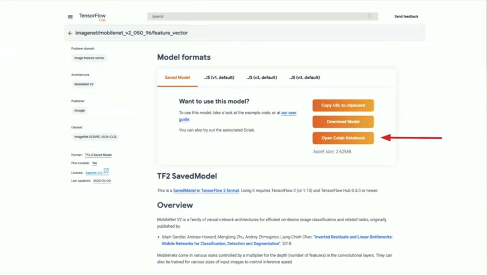Viewport: 487px width, 275px height.
Task: Focus the Search input field
Action: (262, 16)
